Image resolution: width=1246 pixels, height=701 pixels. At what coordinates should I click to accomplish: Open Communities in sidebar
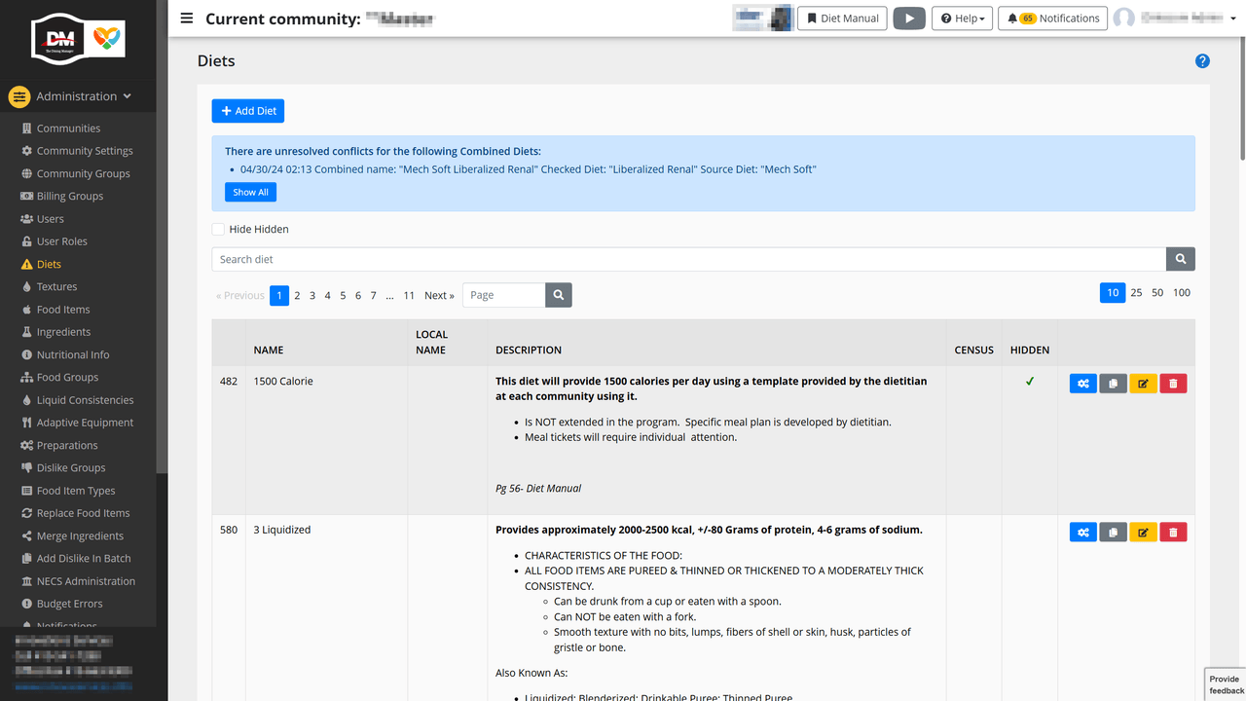tap(68, 129)
